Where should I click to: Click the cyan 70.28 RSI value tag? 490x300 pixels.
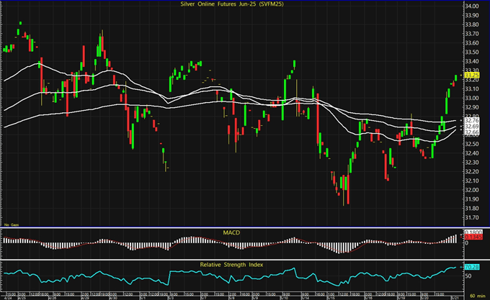[472, 268]
